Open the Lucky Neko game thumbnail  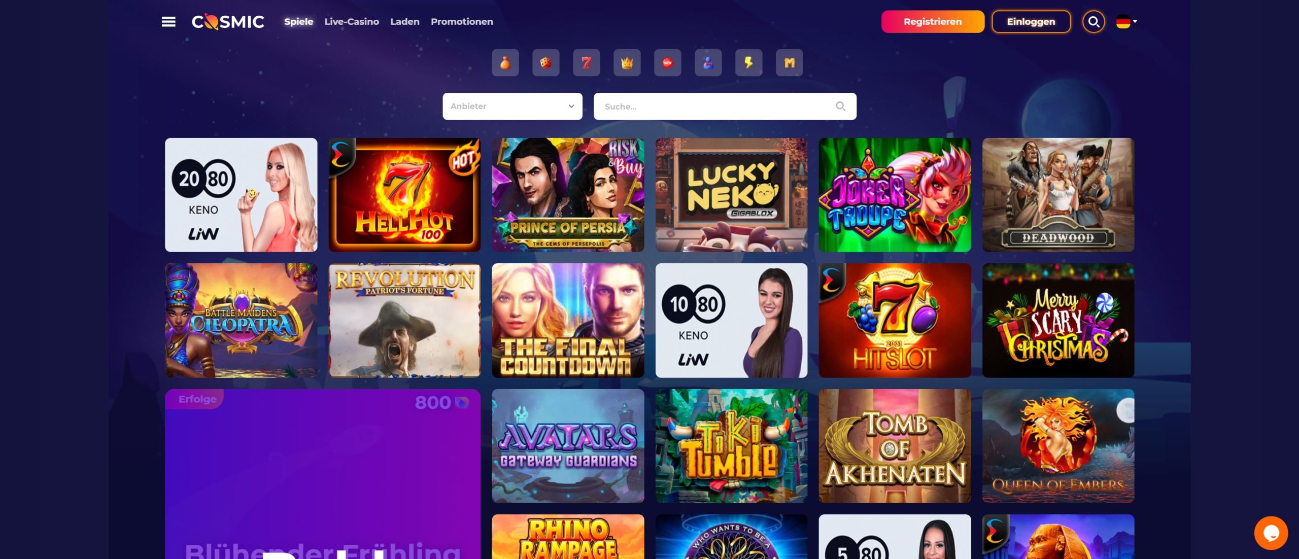(x=731, y=195)
